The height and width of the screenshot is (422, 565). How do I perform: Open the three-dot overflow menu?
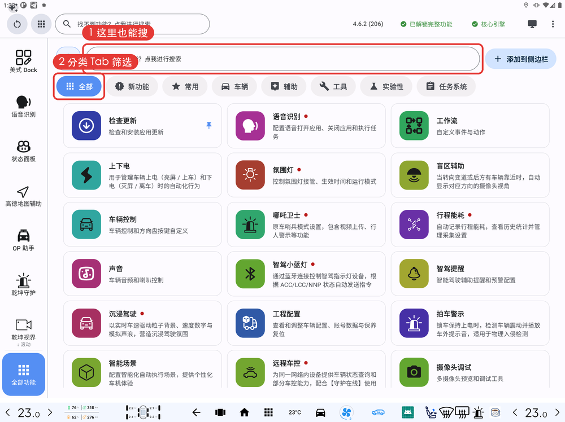click(x=553, y=24)
